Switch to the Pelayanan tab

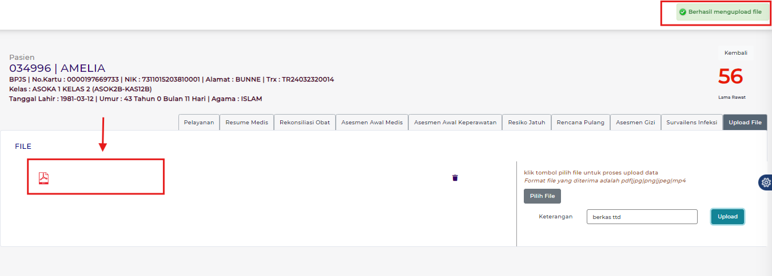199,123
